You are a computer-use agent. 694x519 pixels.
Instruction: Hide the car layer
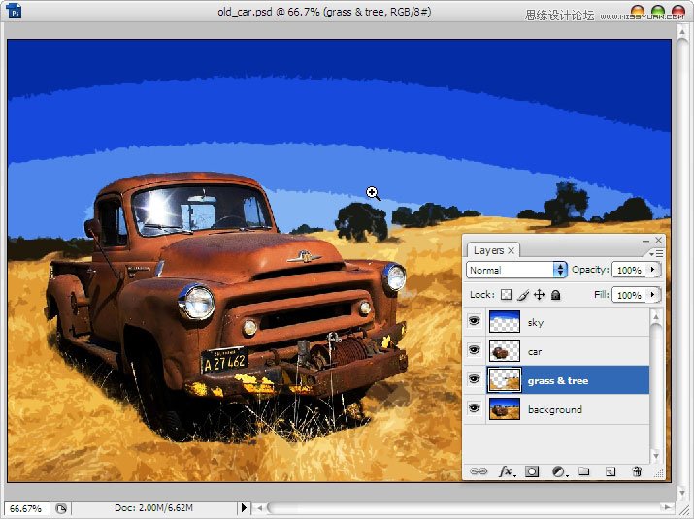point(474,350)
